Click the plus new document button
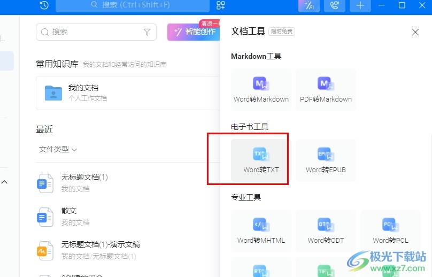432x277 pixels. (360, 5)
